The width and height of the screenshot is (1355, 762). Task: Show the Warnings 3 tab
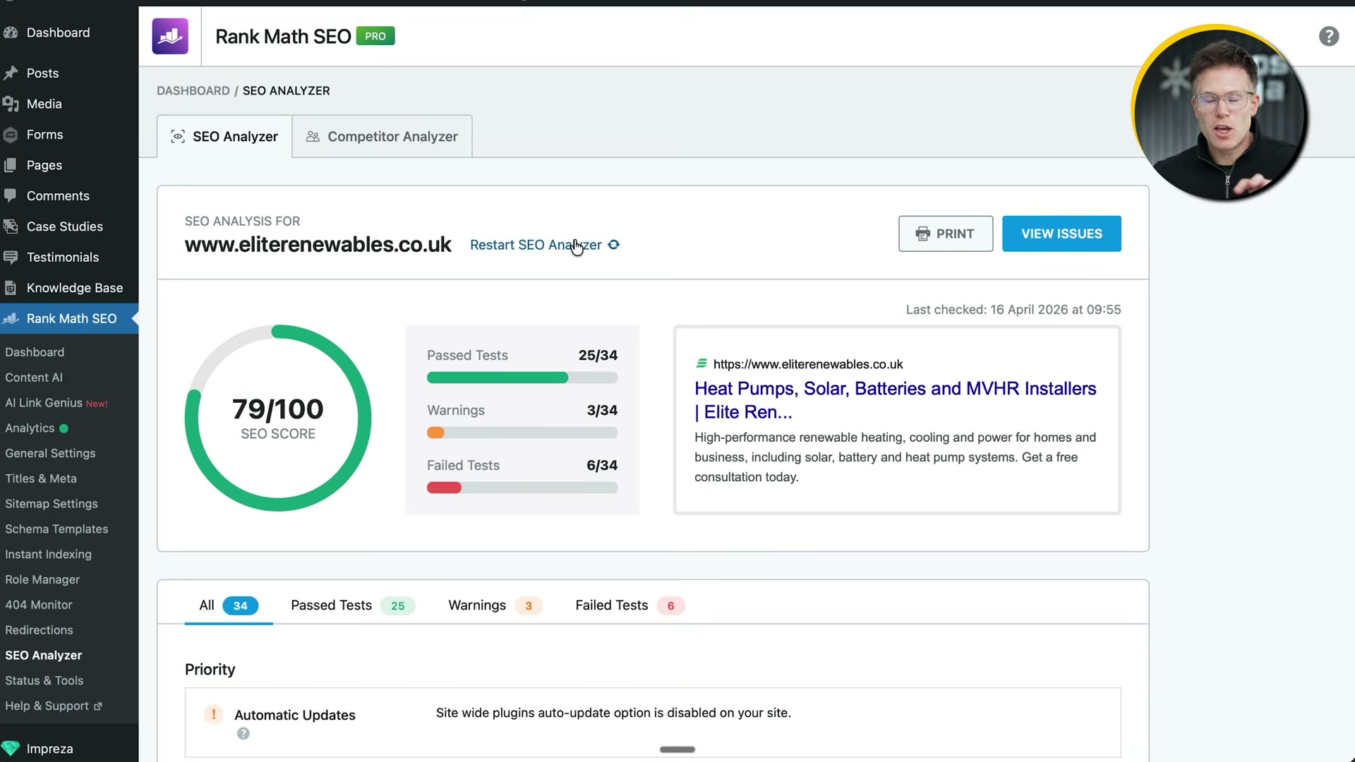pos(495,605)
